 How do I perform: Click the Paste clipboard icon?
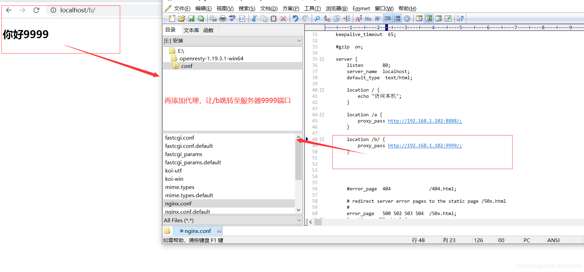(x=274, y=19)
